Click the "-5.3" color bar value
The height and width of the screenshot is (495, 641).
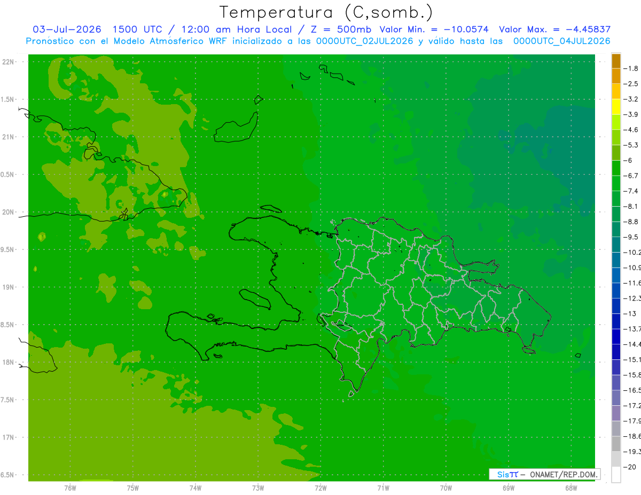tap(632, 145)
